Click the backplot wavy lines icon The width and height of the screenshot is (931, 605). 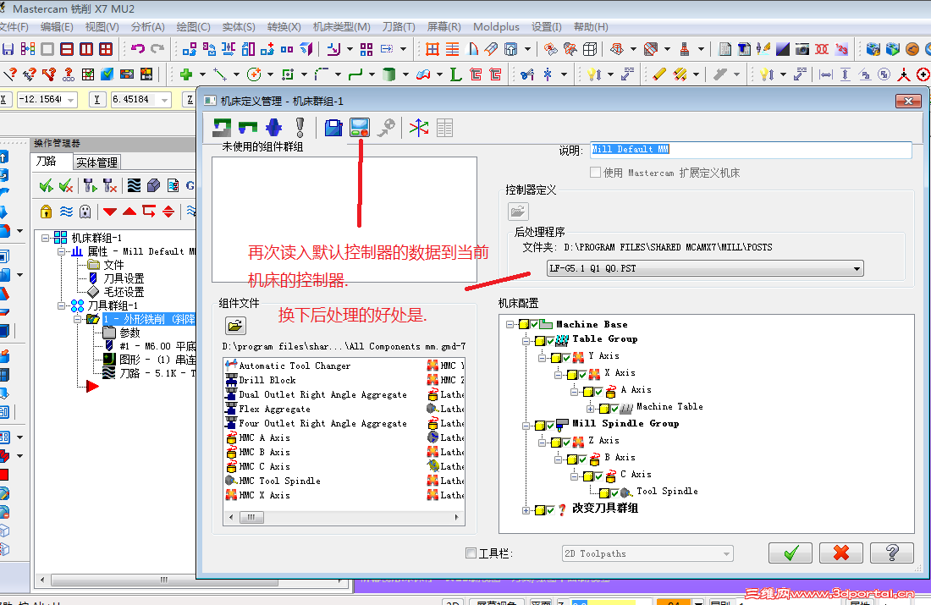135,186
